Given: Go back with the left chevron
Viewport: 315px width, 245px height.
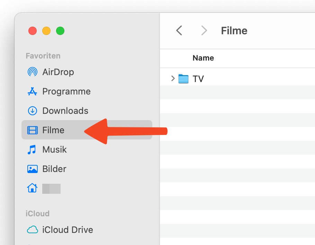Looking at the screenshot, I should tap(179, 30).
